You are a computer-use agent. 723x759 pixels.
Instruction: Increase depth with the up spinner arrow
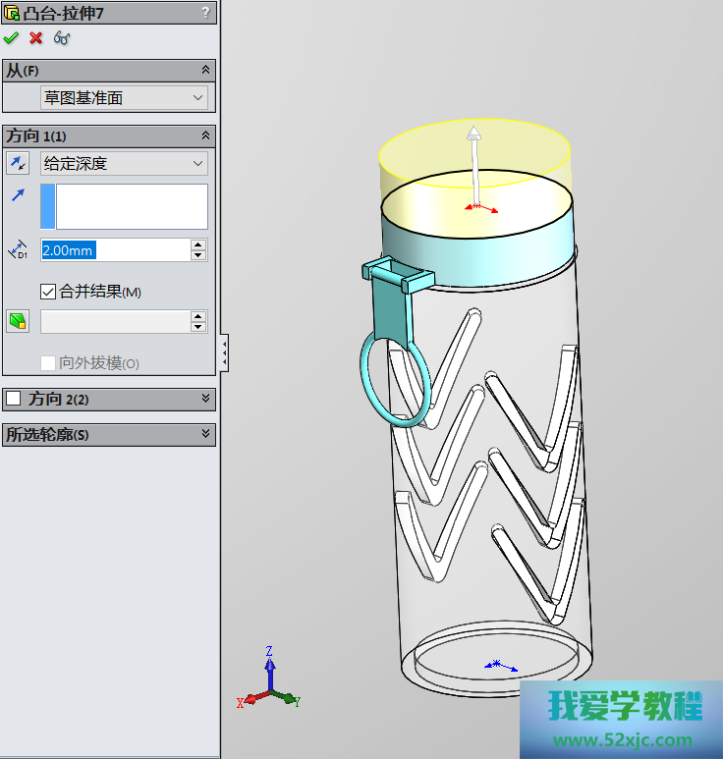[x=198, y=244]
